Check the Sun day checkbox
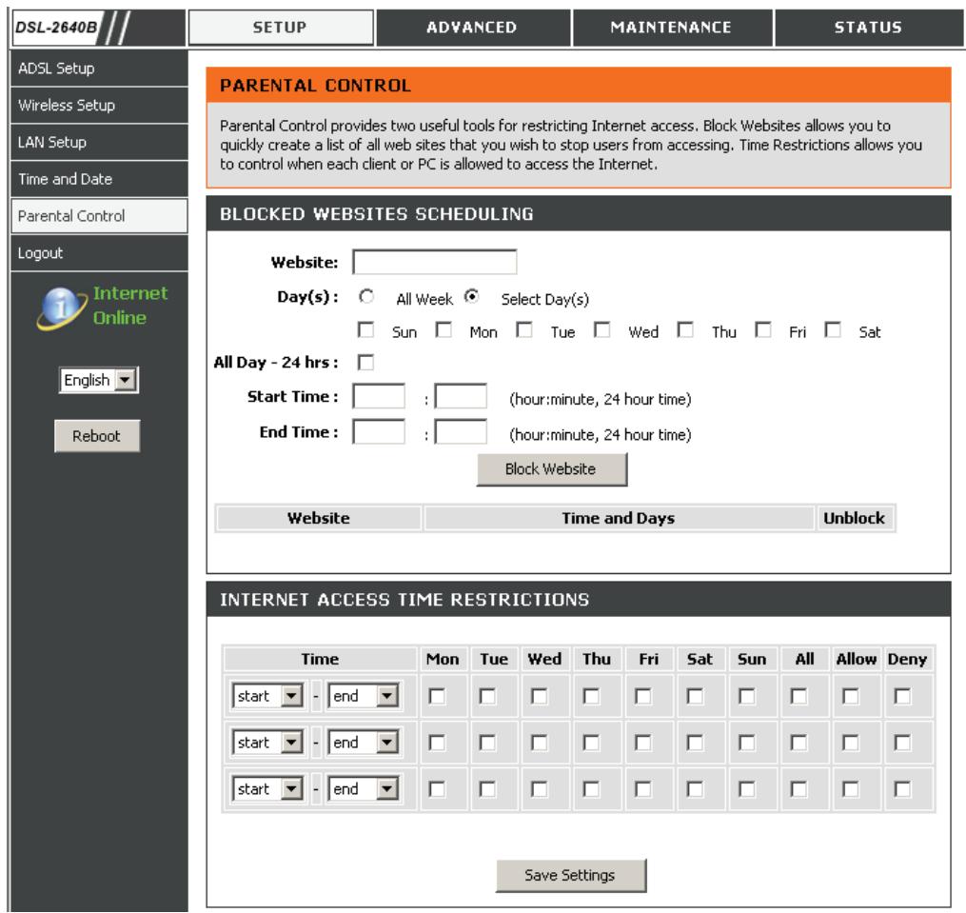The width and height of the screenshot is (966, 913). 363,330
